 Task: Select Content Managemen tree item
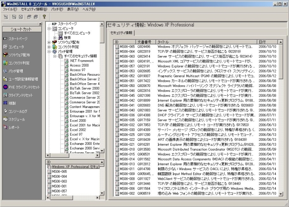click(84, 107)
